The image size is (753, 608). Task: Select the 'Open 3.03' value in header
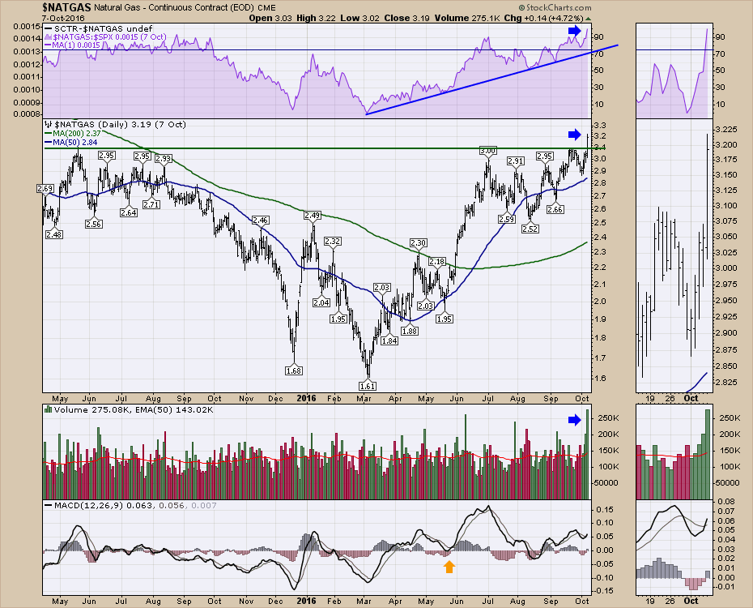[x=270, y=19]
